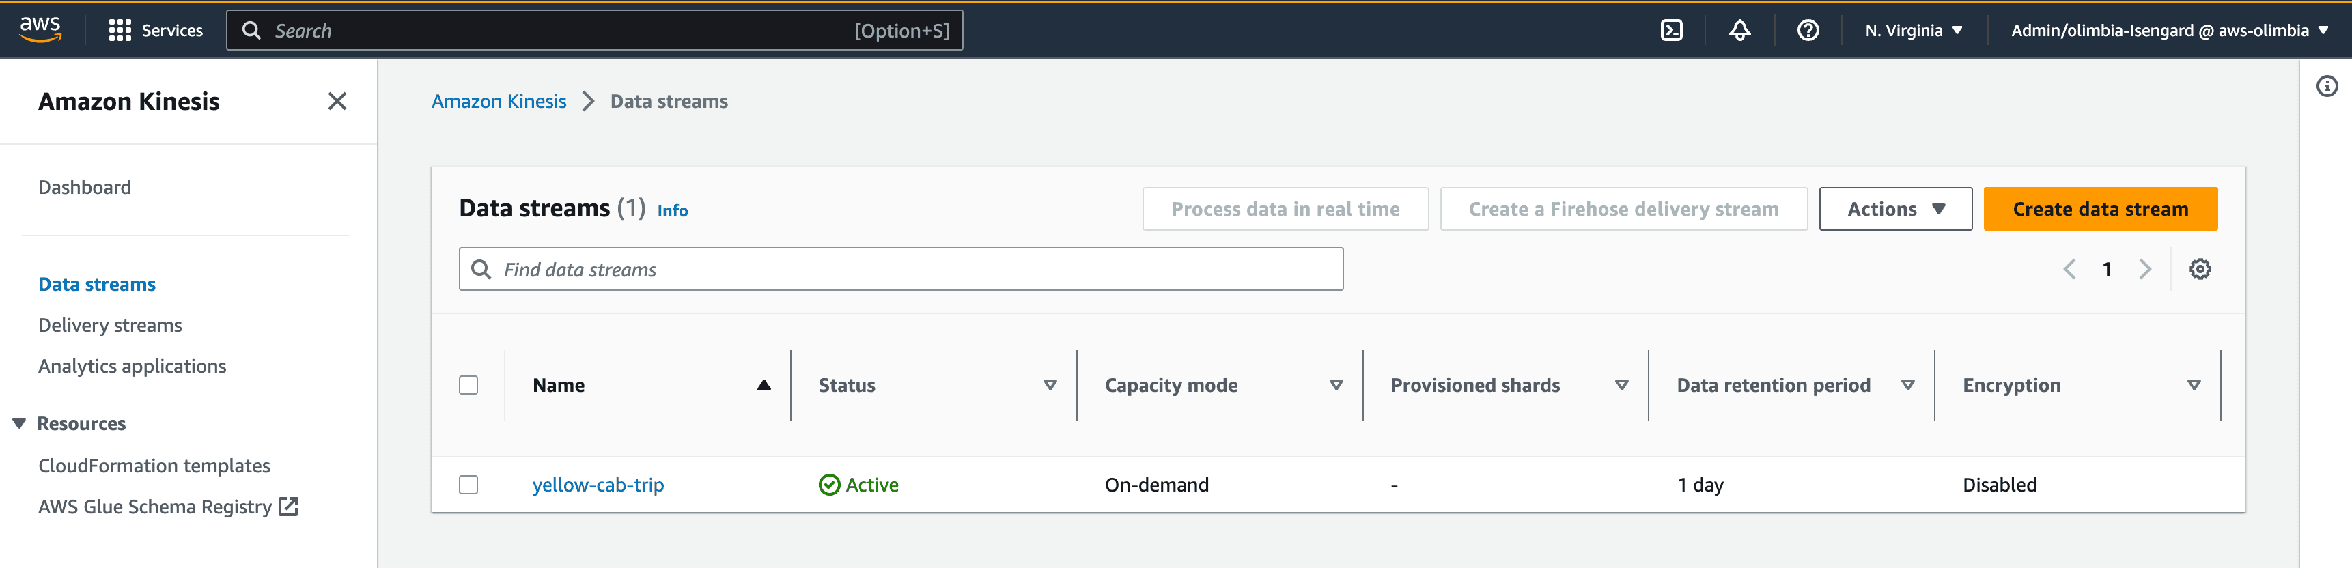Click Create a Firehose delivery stream button
This screenshot has width=2352, height=568.
pos(1623,209)
